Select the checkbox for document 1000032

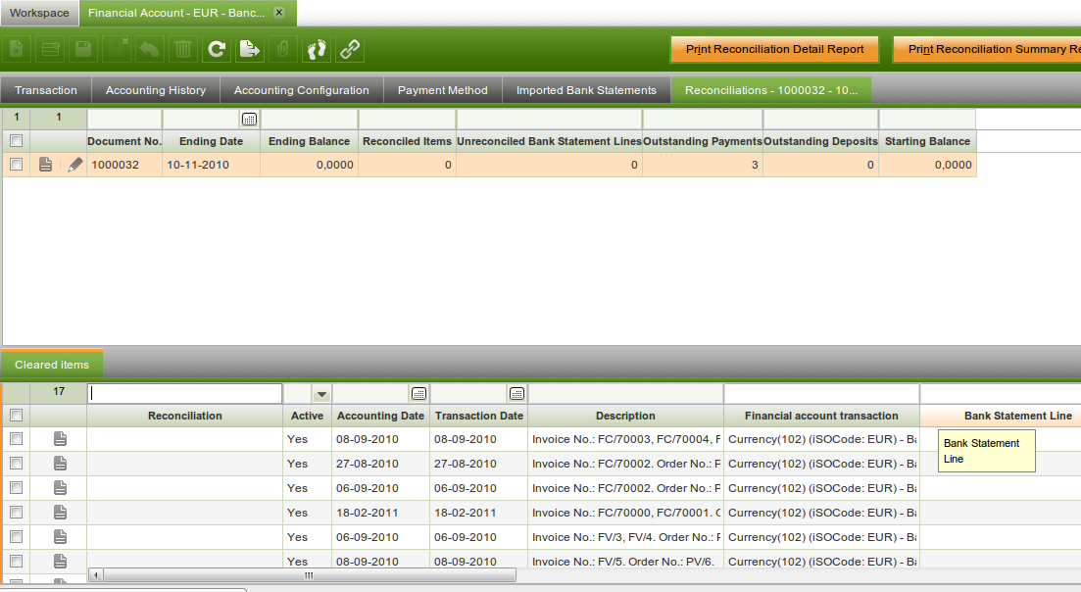click(16, 164)
